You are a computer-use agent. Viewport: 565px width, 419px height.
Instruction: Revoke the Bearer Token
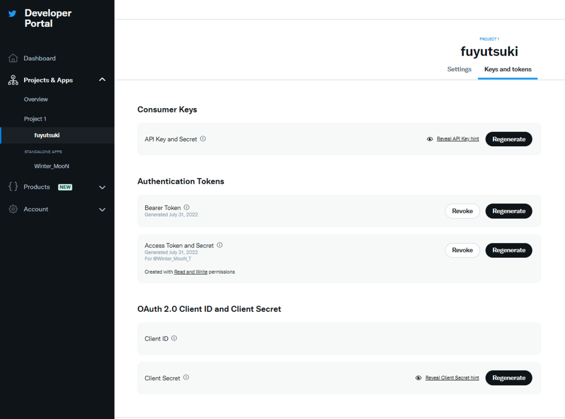[463, 211]
